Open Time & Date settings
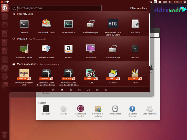 115,110
